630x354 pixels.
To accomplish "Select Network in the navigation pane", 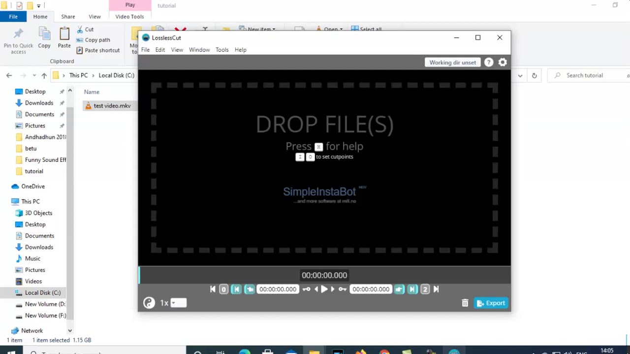I will click(x=32, y=330).
